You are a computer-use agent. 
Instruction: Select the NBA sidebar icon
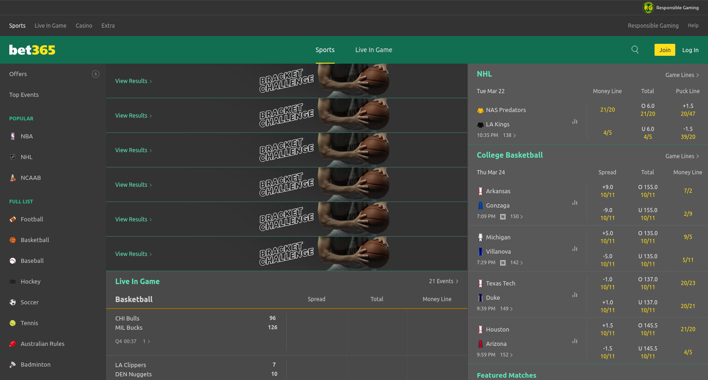13,136
